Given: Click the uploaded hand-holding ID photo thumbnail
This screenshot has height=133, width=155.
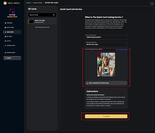Looking at the screenshot, I should (x=106, y=65).
